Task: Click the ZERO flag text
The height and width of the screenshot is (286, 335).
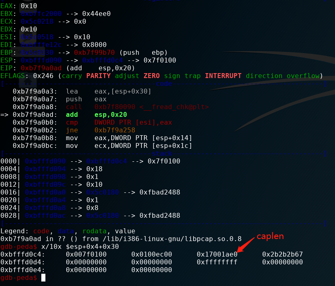Action: point(152,76)
